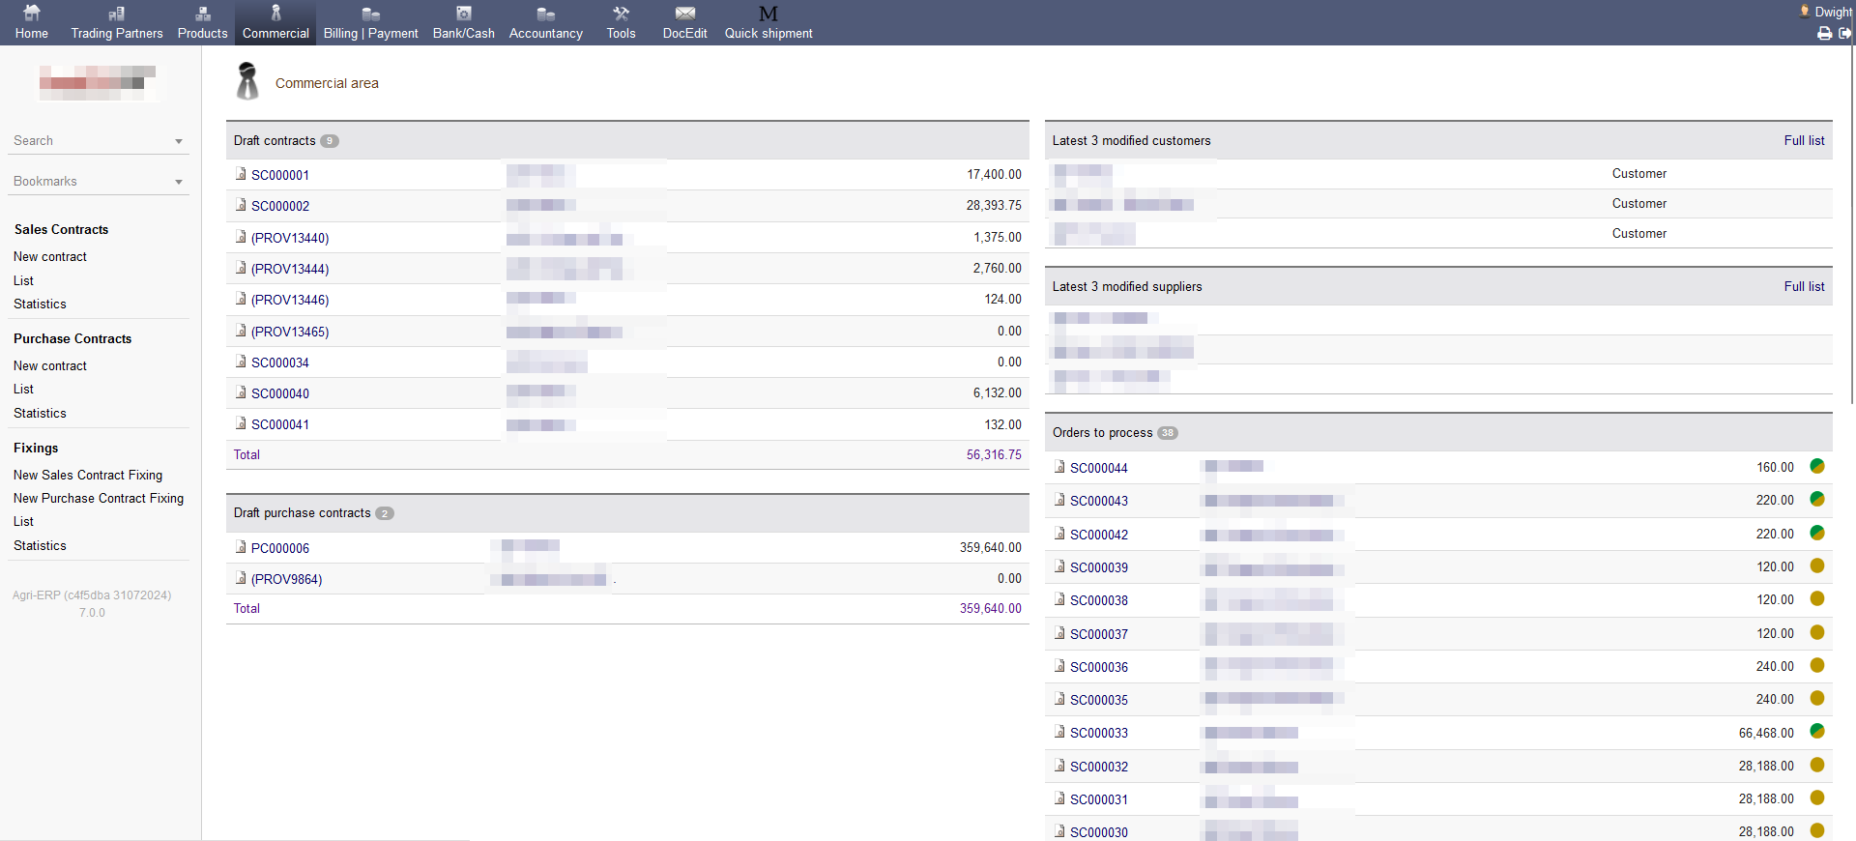Open draft contract SC000041
Image resolution: width=1856 pixels, height=841 pixels.
[280, 424]
